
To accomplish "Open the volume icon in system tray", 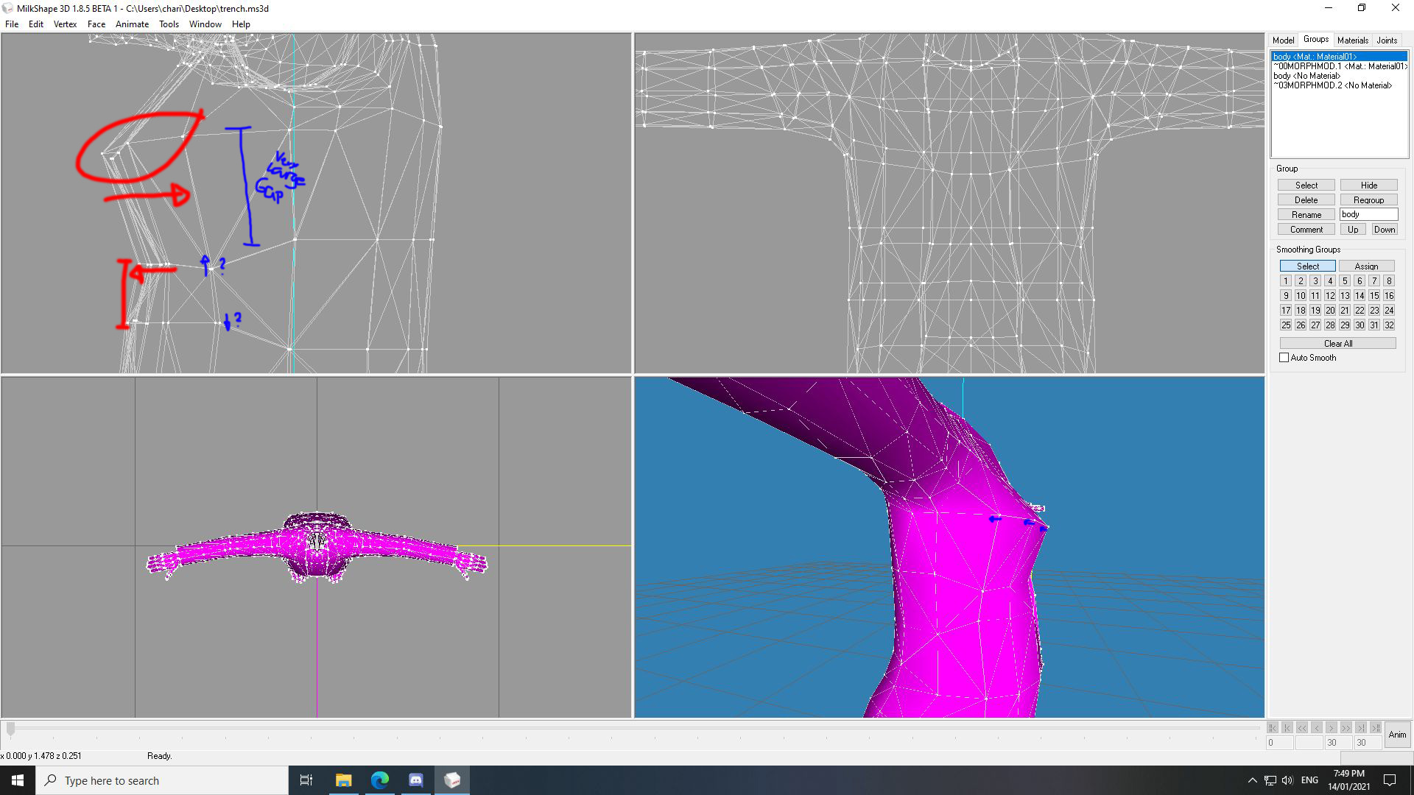I will [x=1287, y=780].
